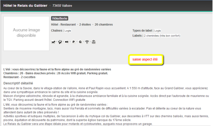Click the Labels field label

click(138, 36)
